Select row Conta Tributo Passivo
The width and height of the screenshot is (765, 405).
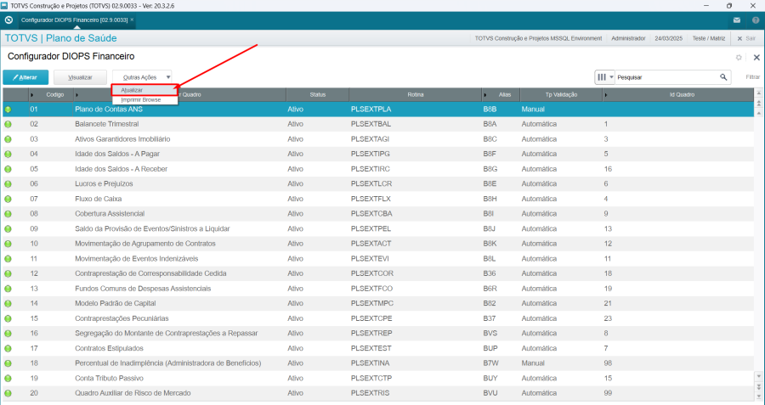tap(378, 378)
